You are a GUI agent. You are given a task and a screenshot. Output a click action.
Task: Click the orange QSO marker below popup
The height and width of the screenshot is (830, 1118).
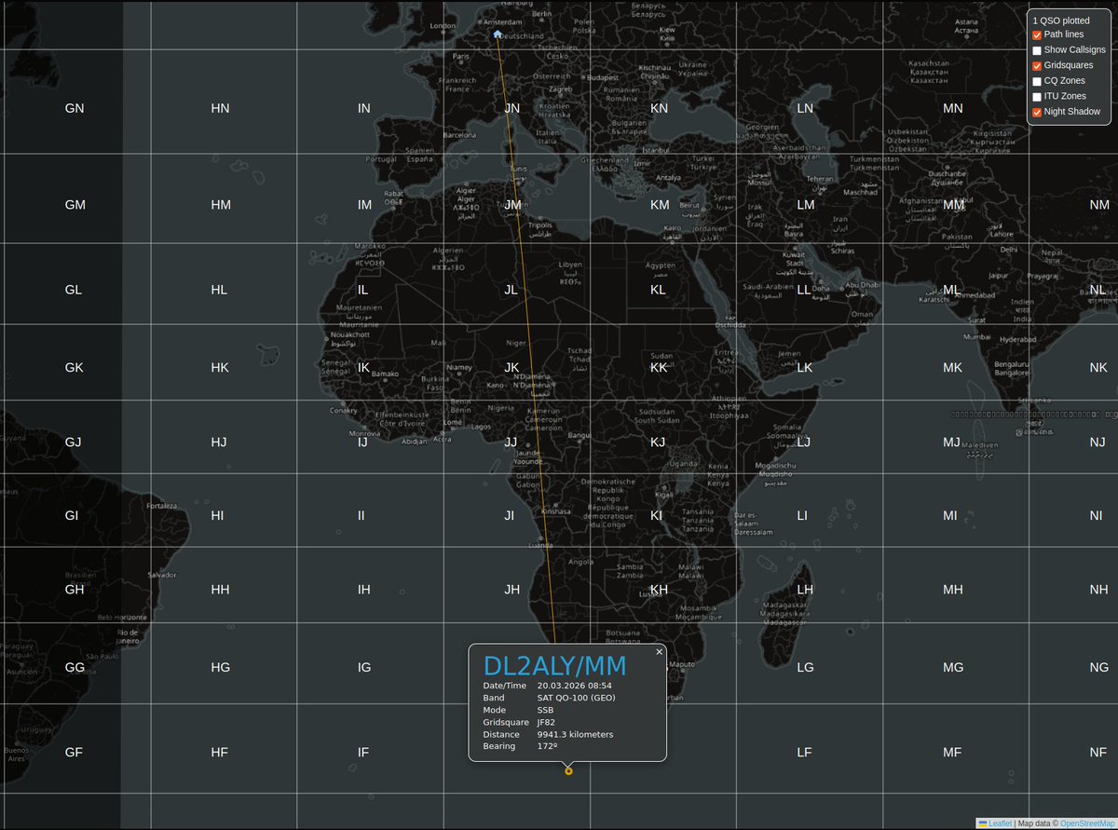pos(568,770)
